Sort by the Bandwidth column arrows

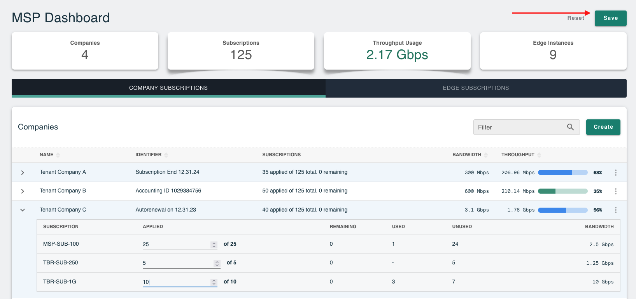coord(486,155)
